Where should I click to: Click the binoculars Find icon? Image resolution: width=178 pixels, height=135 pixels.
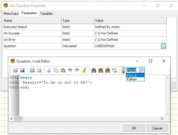tap(94, 70)
